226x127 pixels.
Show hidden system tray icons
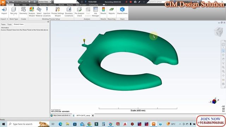click(180, 124)
